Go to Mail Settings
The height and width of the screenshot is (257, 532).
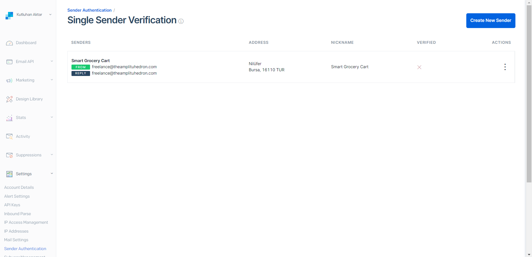tap(16, 240)
